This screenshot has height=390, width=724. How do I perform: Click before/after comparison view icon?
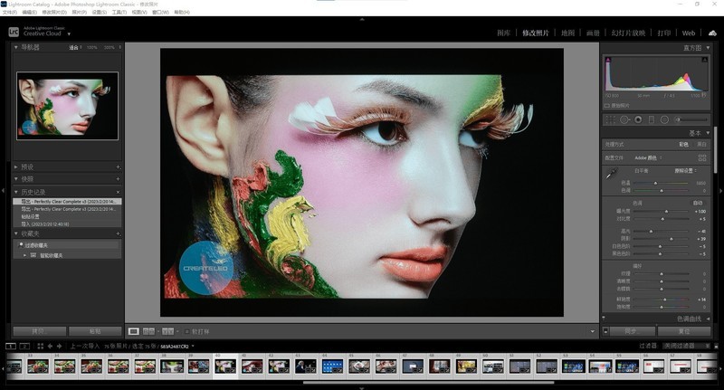pyautogui.click(x=149, y=331)
